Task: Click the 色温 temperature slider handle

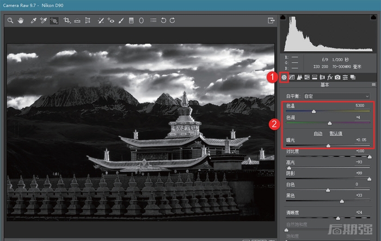Action: point(314,111)
